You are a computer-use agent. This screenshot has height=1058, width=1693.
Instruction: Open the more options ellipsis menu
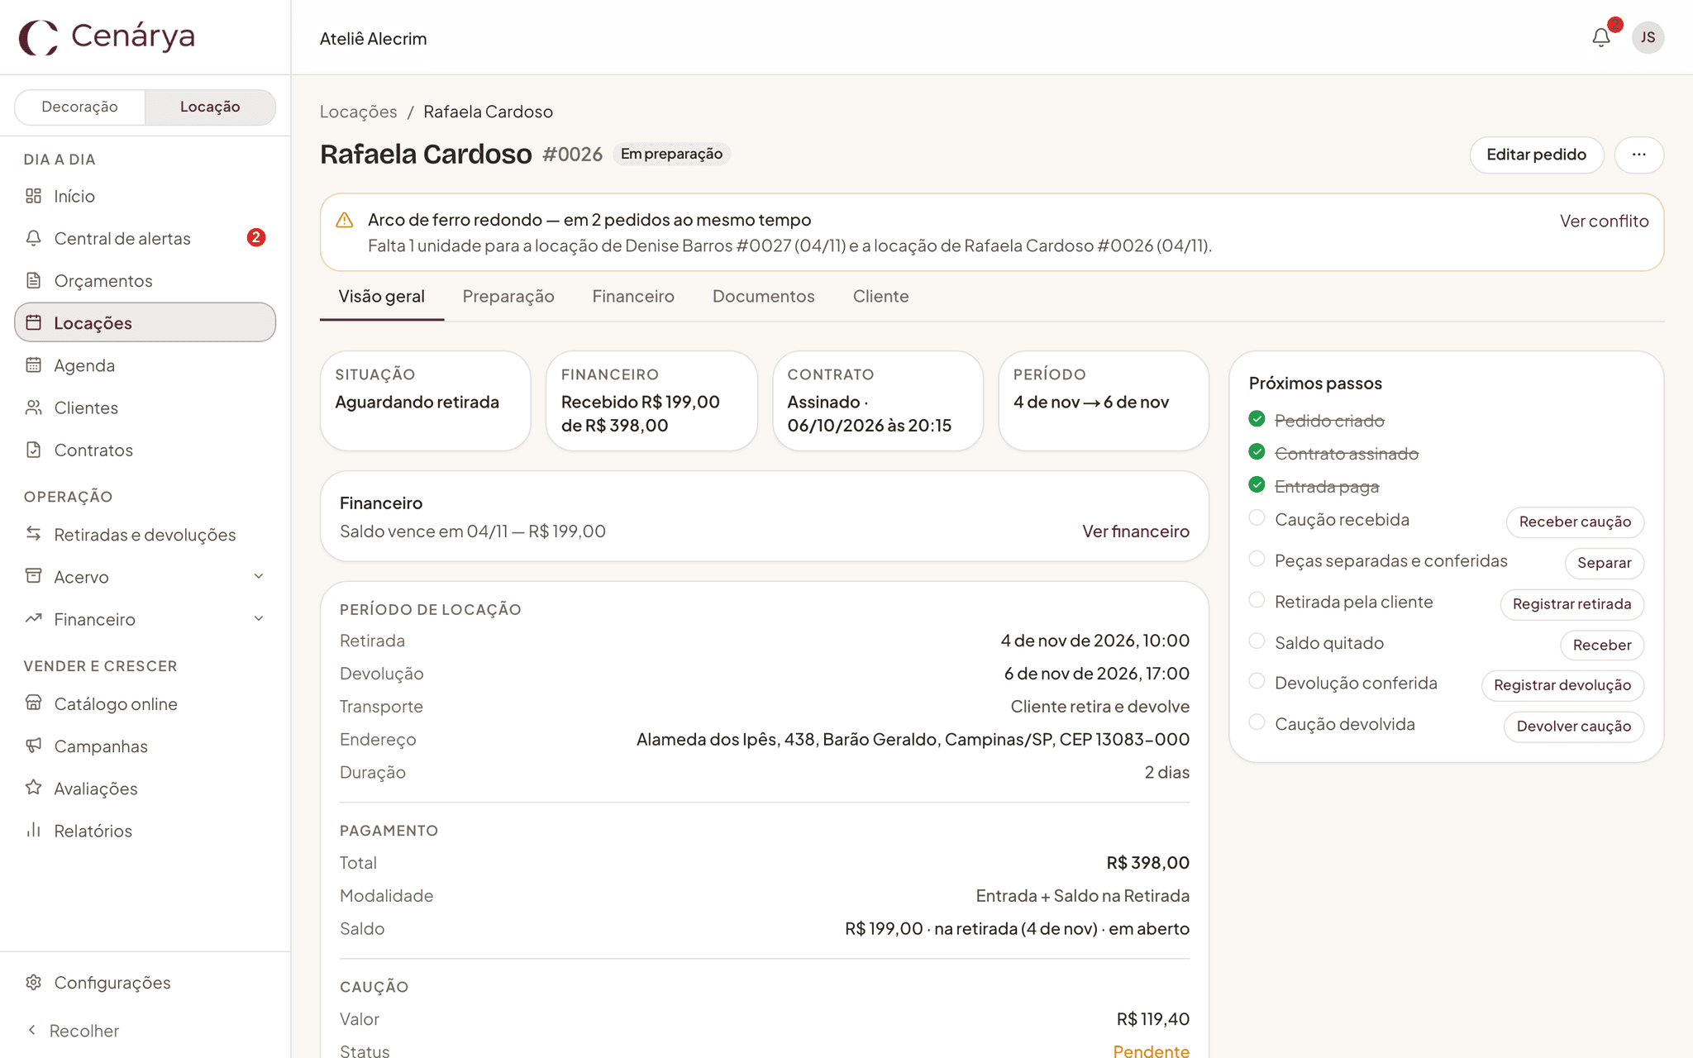1638,155
